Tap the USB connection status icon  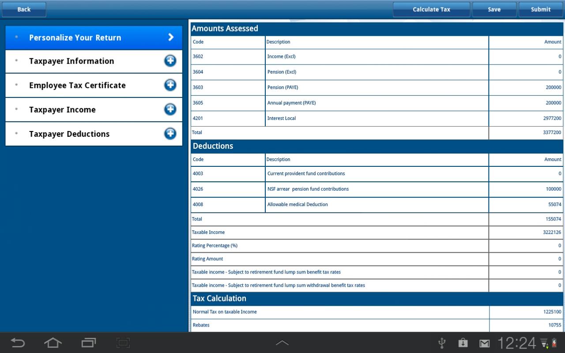(441, 343)
